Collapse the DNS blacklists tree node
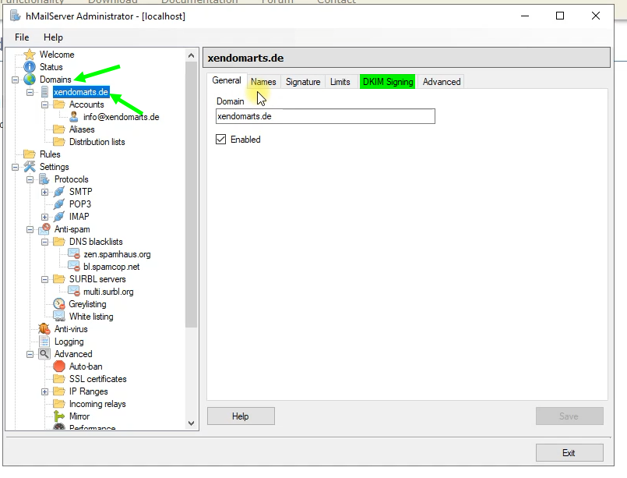This screenshot has width=627, height=478. (45, 242)
